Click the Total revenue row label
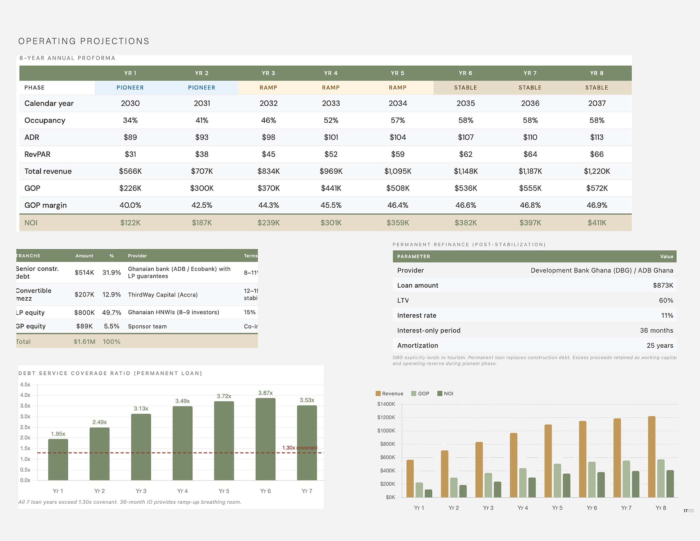 48,171
